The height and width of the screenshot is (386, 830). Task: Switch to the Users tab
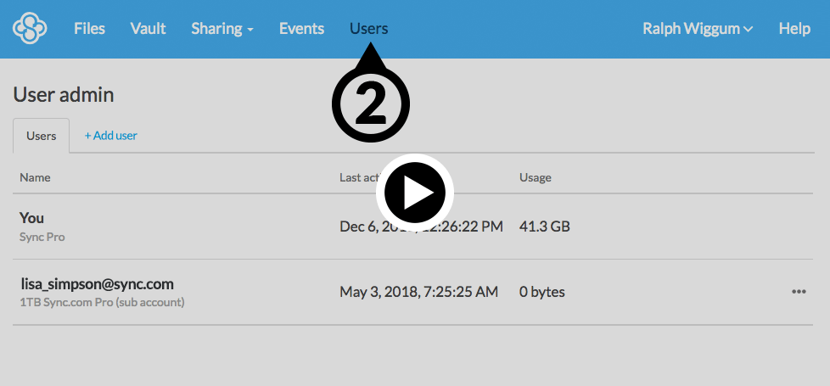pyautogui.click(x=42, y=136)
